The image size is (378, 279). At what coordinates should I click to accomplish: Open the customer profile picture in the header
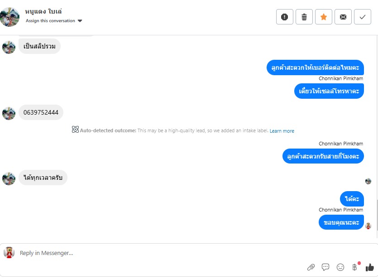click(10, 17)
